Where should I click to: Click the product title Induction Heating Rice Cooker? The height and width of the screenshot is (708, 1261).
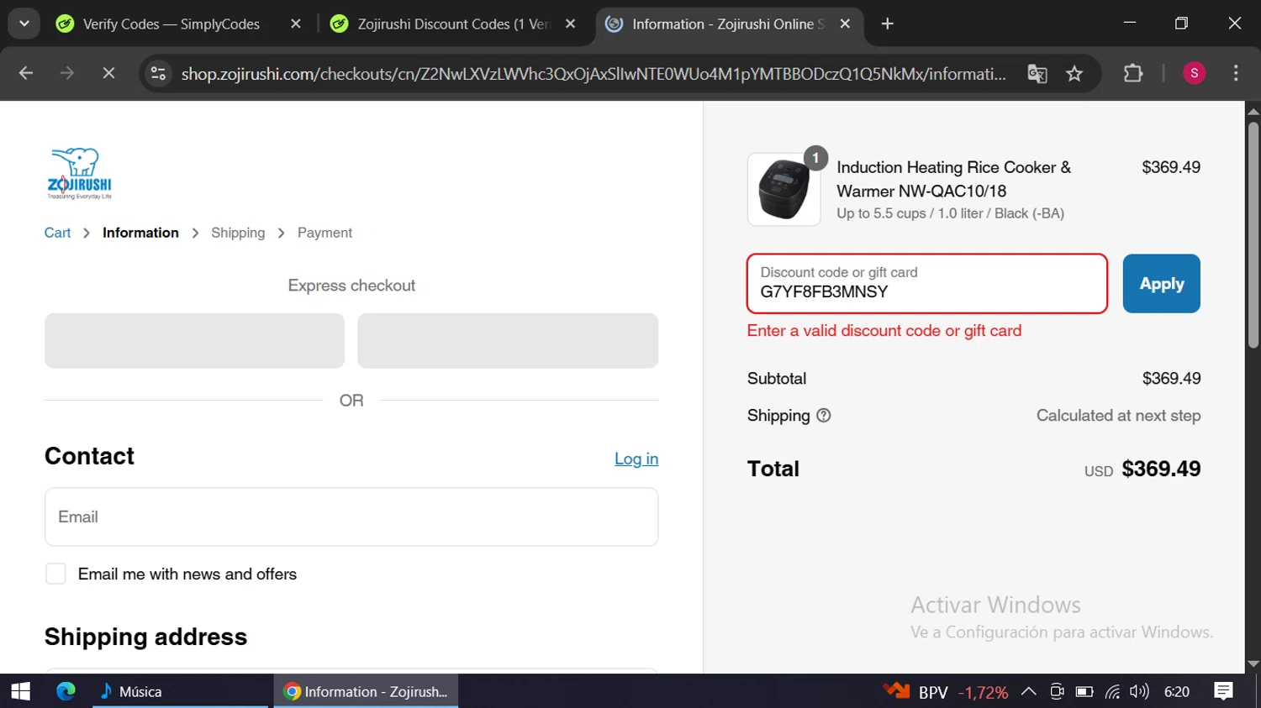coord(953,179)
